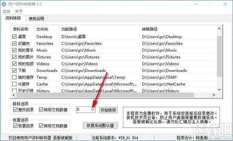Click the horizontal scrollbar thumb

(105, 95)
